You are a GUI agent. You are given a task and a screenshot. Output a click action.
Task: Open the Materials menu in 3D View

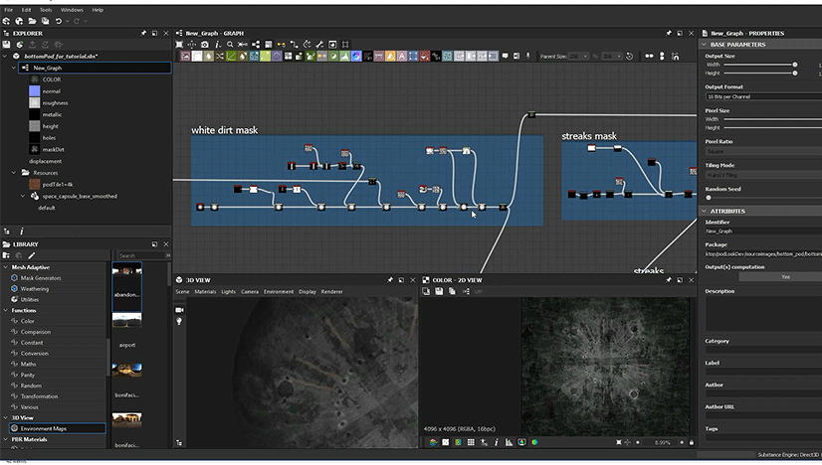[x=205, y=292]
